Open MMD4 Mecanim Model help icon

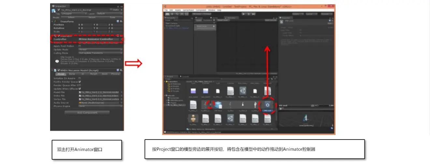click(x=118, y=70)
